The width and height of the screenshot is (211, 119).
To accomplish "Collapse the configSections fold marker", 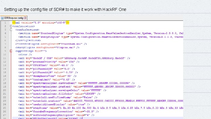I will [x=11, y=30].
